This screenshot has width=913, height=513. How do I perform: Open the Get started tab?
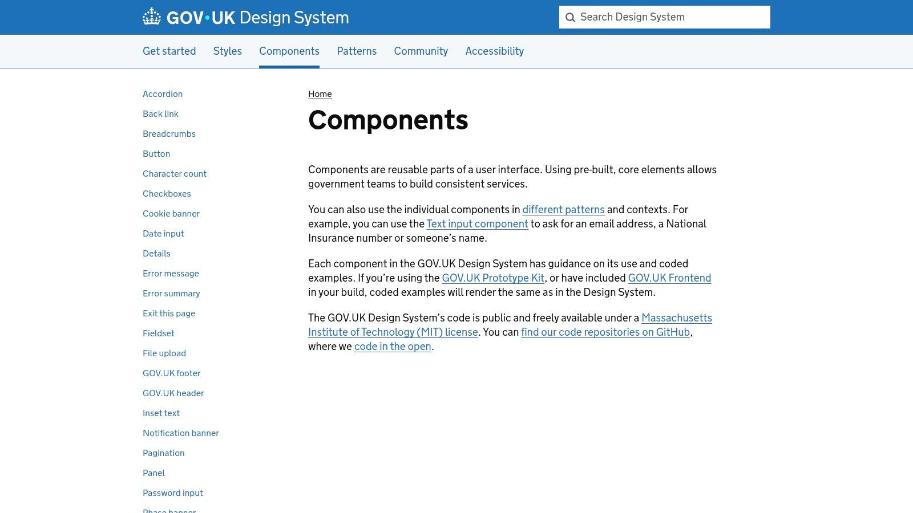[x=169, y=51]
